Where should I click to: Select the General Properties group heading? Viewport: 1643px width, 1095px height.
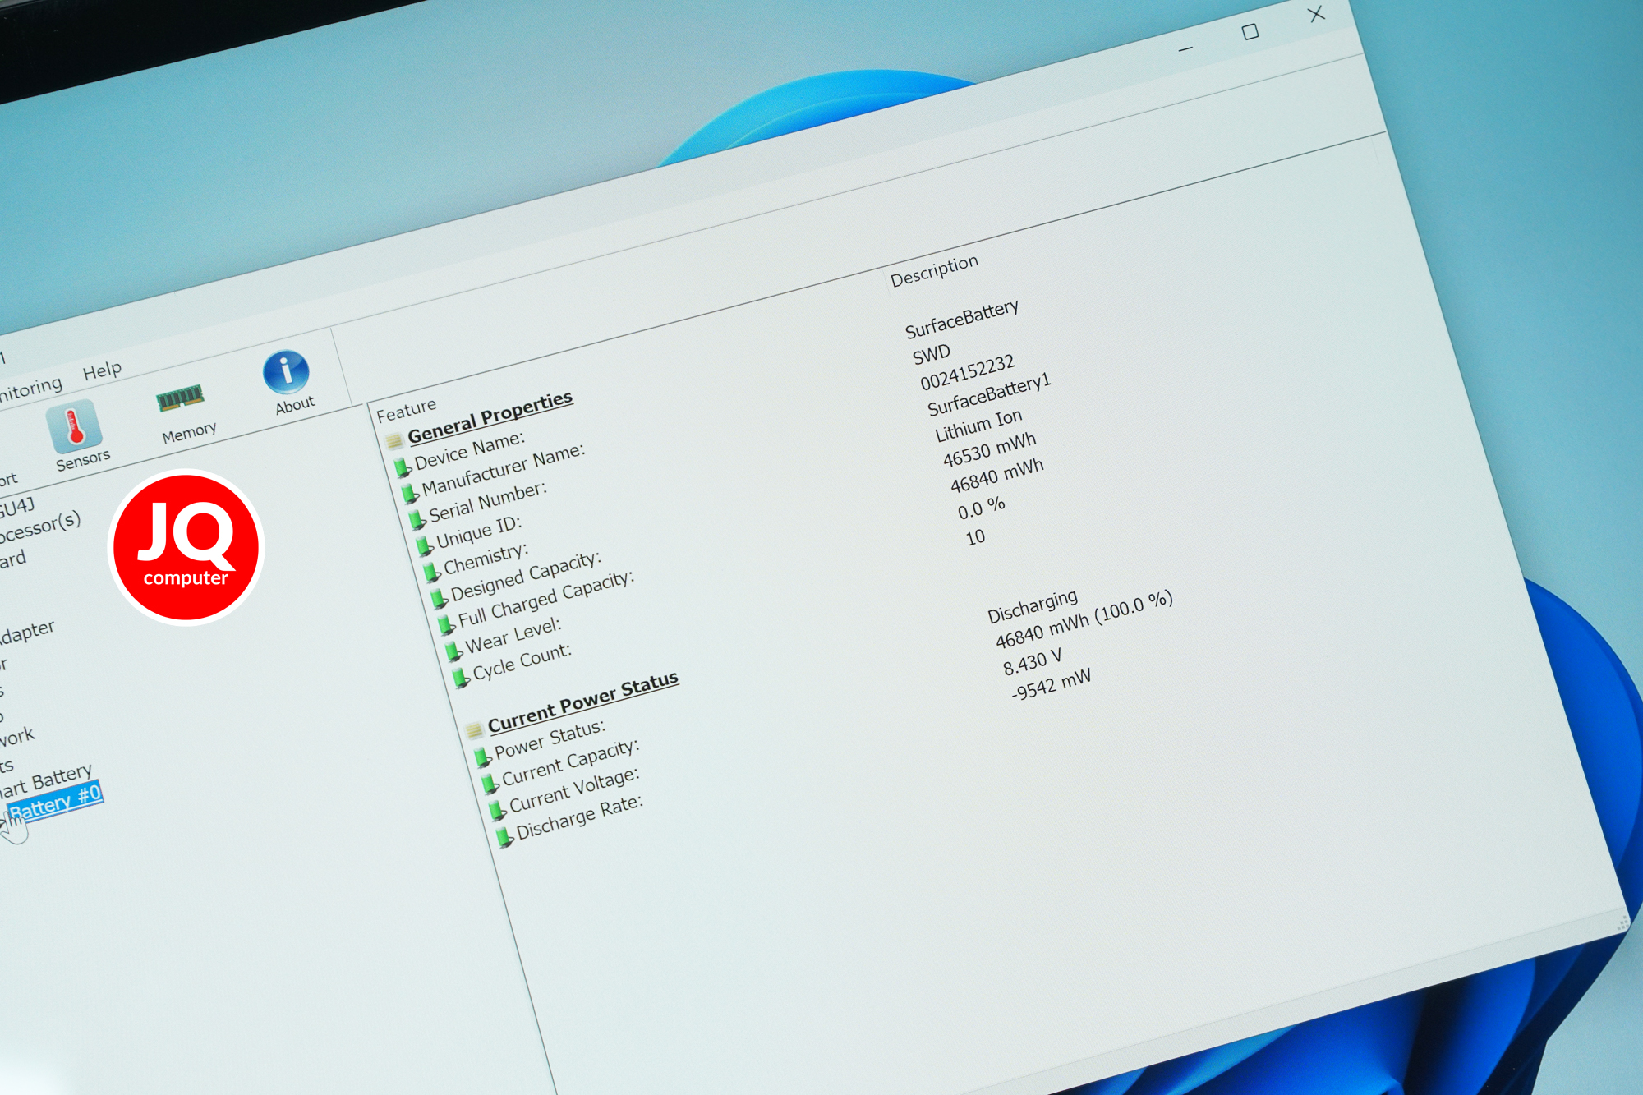coord(490,416)
